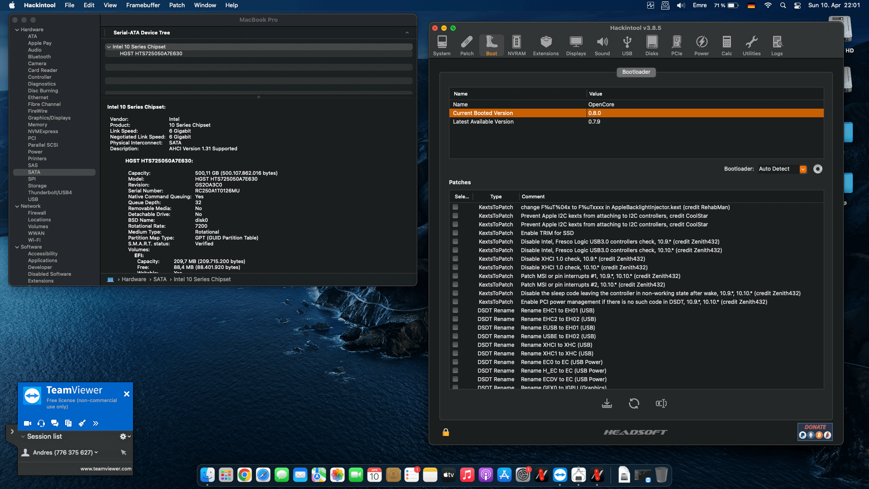This screenshot has height=489, width=869.
Task: Check Enable PCI power management patch
Action: (455, 302)
